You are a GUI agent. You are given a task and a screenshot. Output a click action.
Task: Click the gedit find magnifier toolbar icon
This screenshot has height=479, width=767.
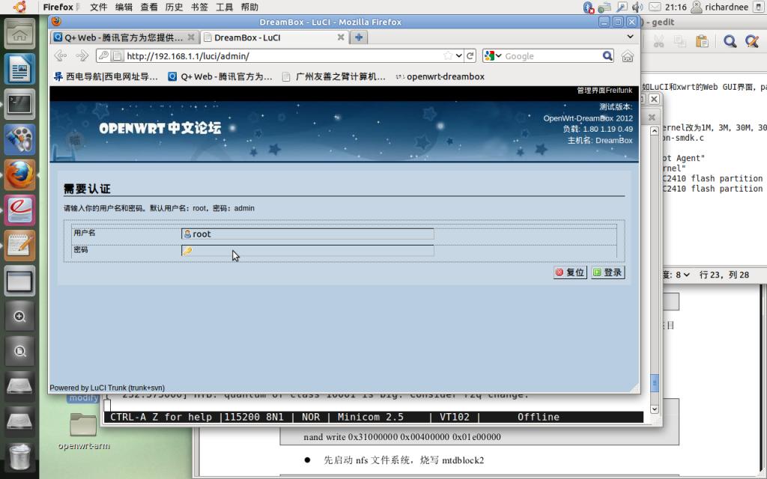pyautogui.click(x=730, y=42)
